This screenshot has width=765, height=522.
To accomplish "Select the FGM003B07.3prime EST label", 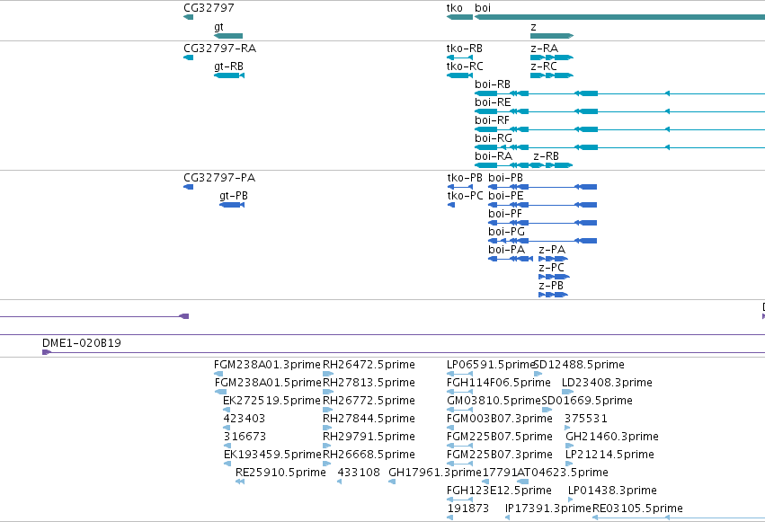I will click(500, 420).
